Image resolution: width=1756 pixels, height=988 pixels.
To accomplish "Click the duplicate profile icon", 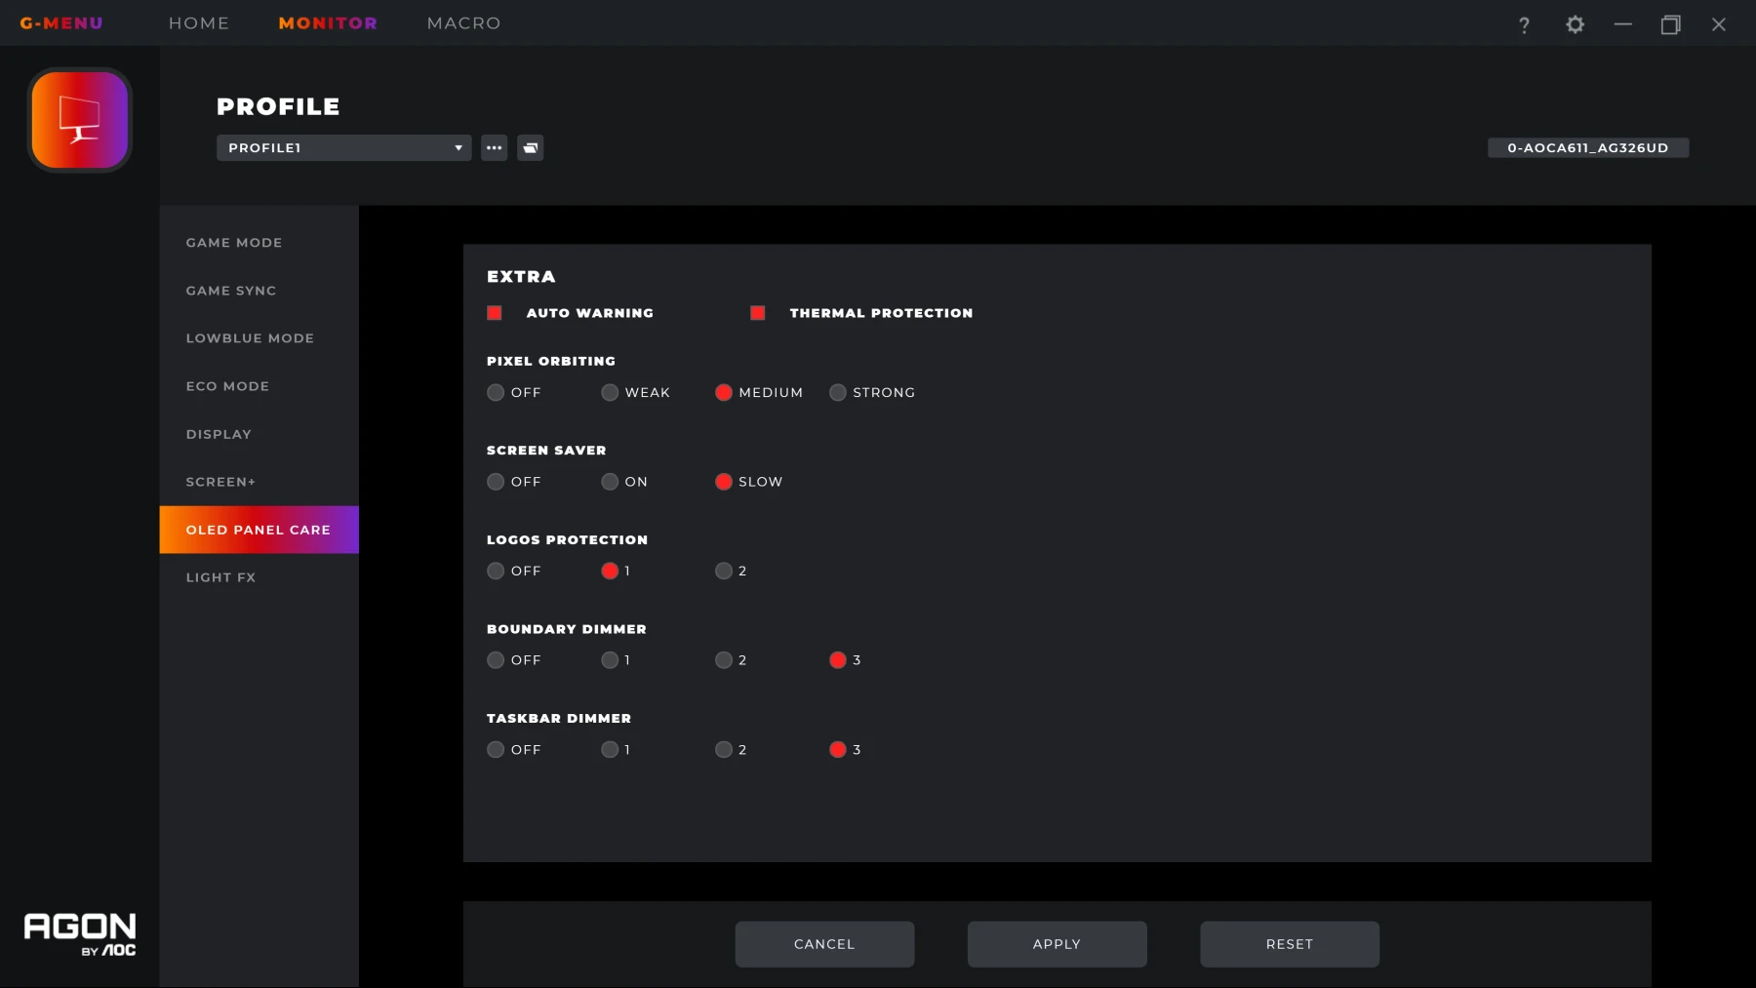I will pyautogui.click(x=530, y=147).
